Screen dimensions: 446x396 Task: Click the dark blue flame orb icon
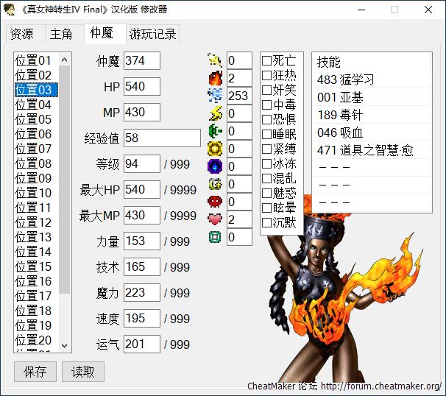point(215,166)
